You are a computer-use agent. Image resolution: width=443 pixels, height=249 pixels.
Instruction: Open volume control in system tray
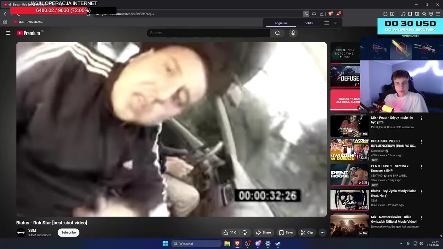(x=421, y=243)
